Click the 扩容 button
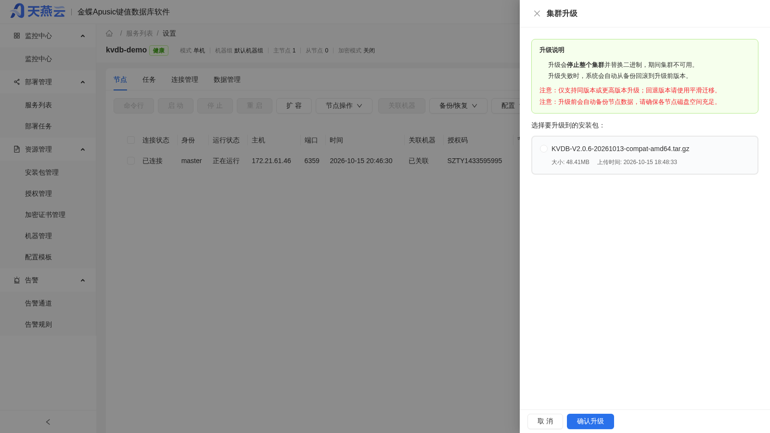The height and width of the screenshot is (433, 770). tap(294, 106)
